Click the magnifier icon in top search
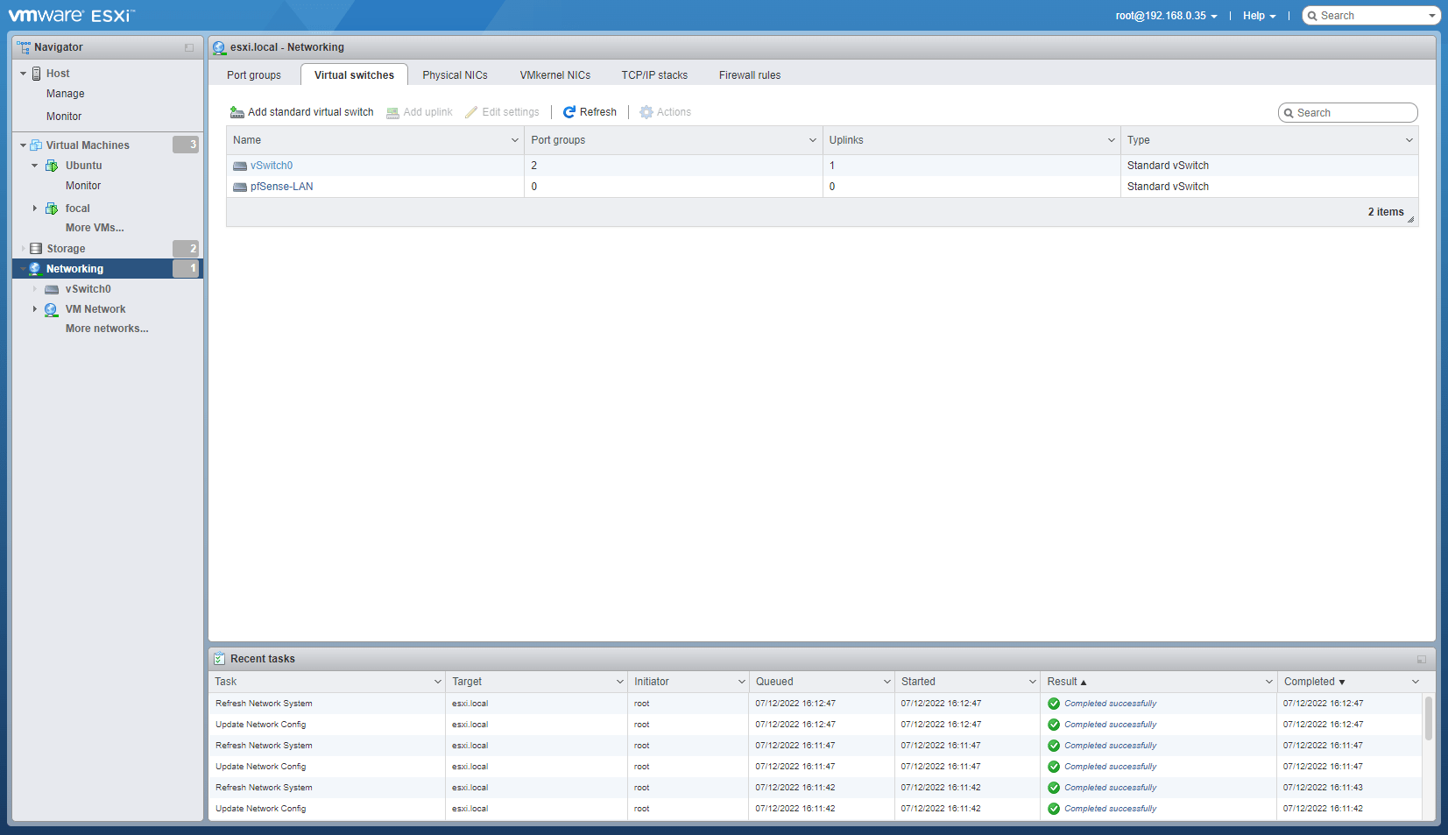Image resolution: width=1448 pixels, height=835 pixels. click(x=1312, y=16)
